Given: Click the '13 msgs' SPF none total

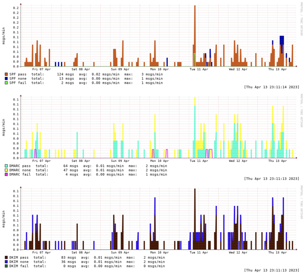Looking at the screenshot, I should click(x=66, y=79).
